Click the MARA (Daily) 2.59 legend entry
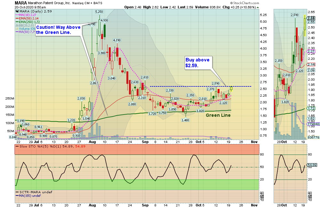The height and width of the screenshot is (208, 320). 35,12
